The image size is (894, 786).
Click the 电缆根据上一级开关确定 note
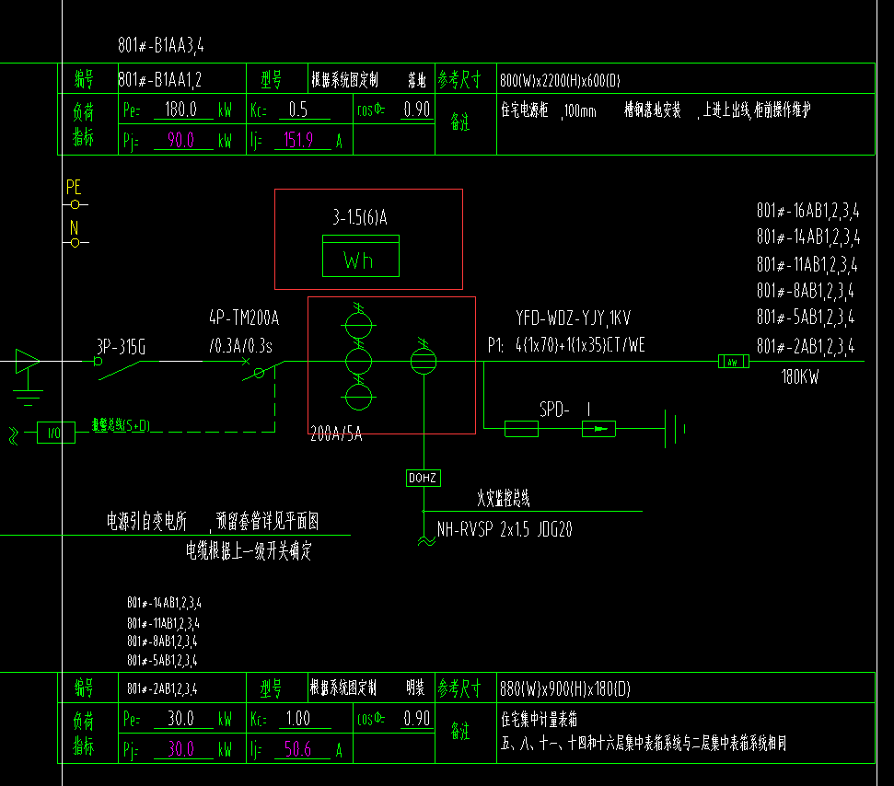[x=249, y=551]
